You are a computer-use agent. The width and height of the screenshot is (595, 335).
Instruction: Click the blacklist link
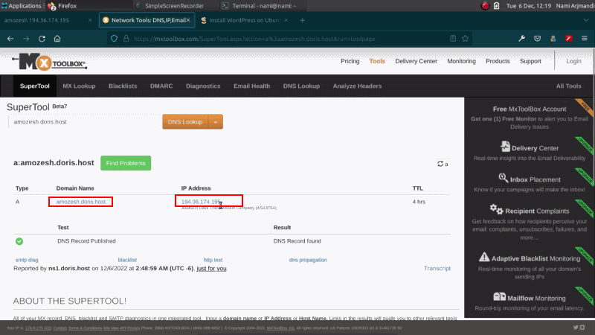127,260
